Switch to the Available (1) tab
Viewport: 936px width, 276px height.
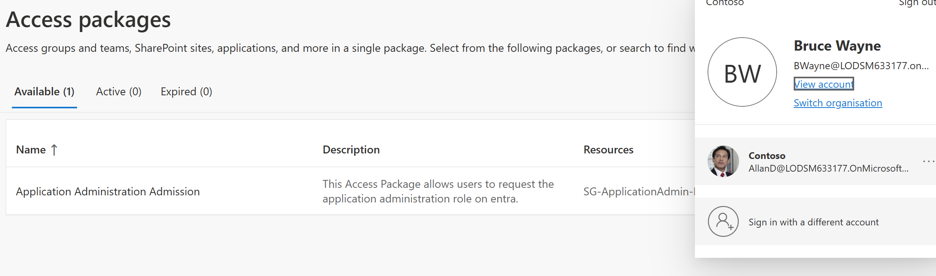pos(44,92)
